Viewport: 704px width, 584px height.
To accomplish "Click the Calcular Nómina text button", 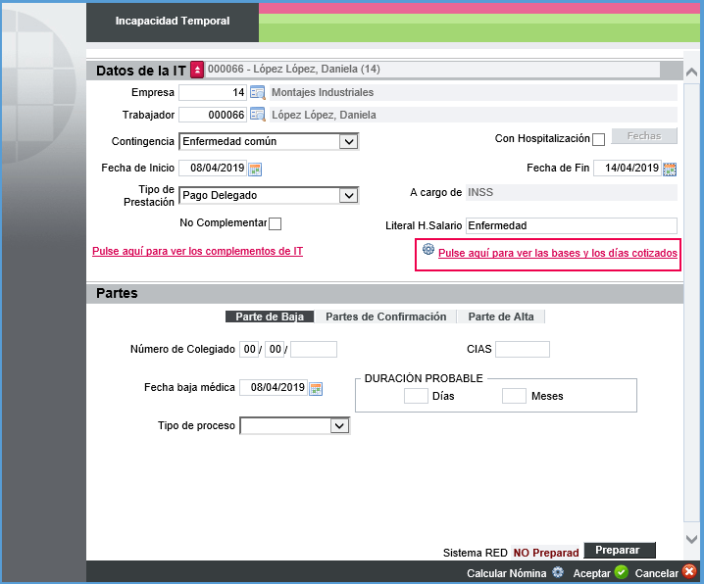I will click(x=507, y=573).
